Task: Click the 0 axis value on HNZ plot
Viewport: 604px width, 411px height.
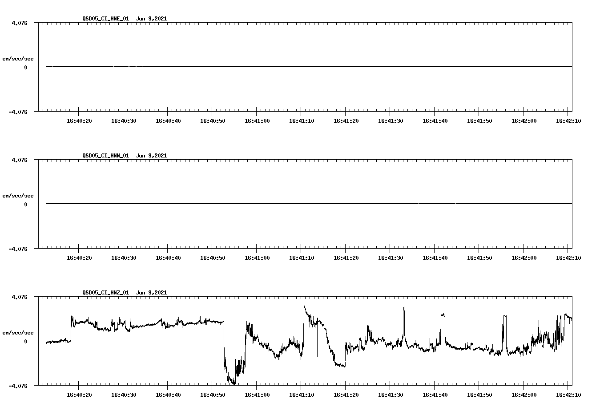Action: 26,342
